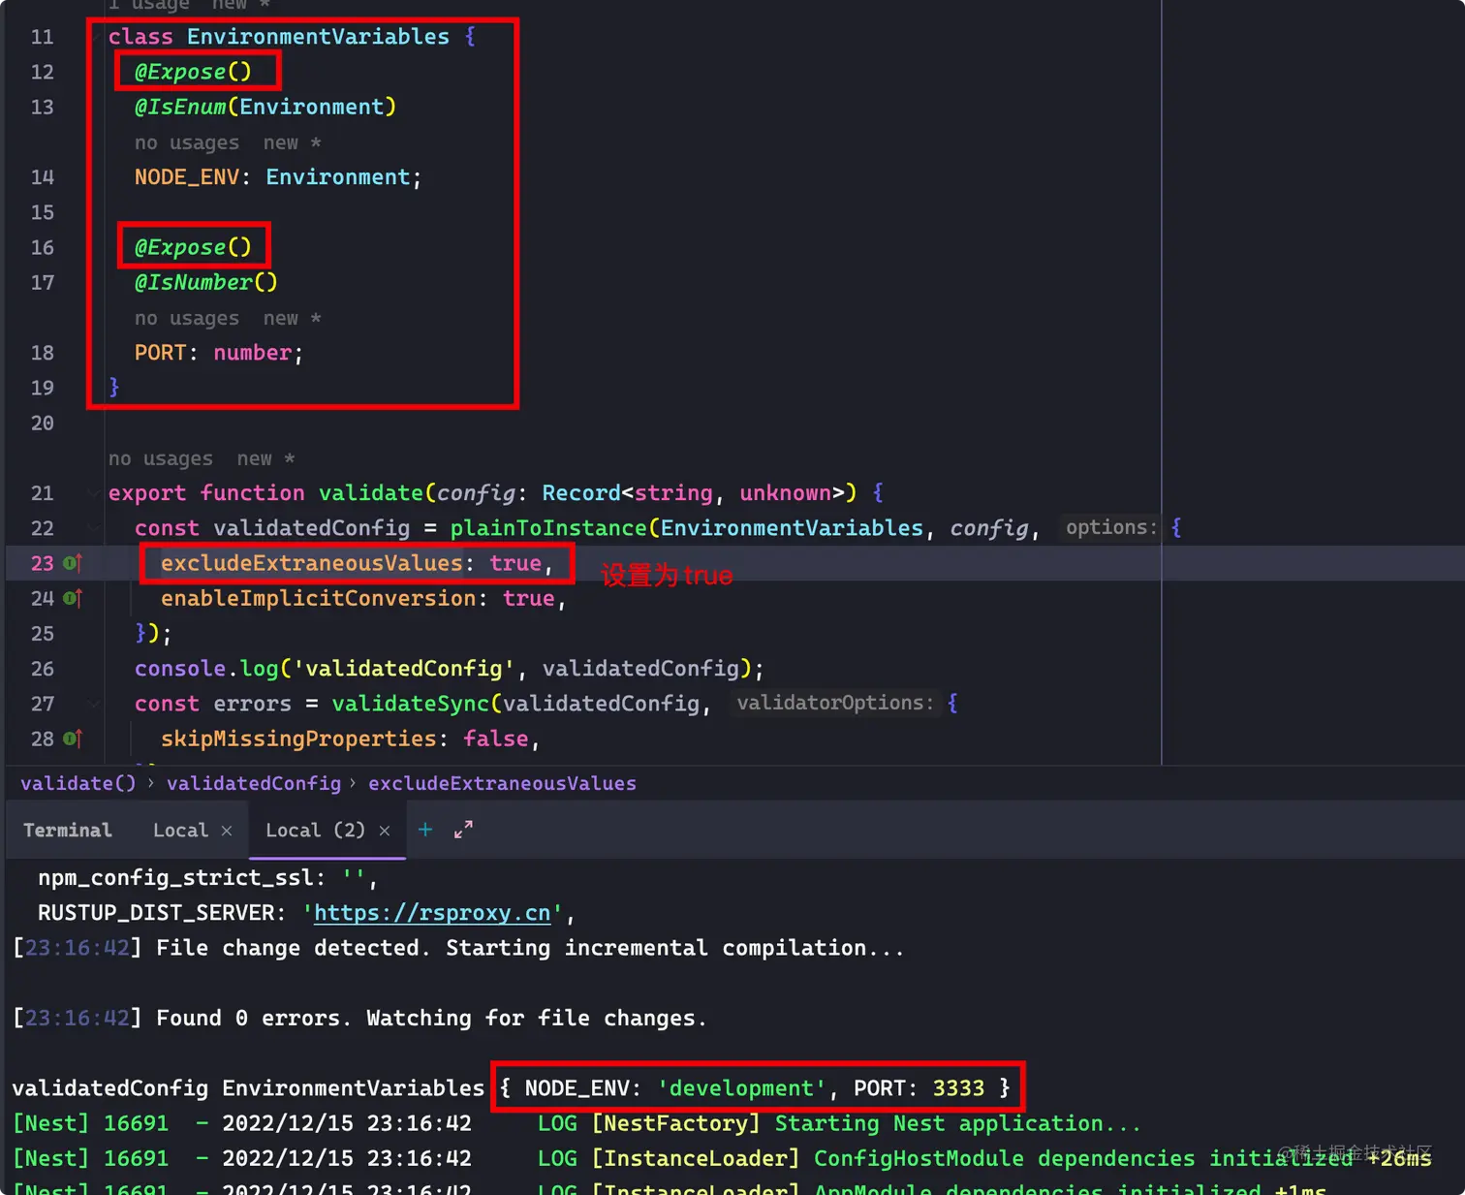Screen dimensions: 1465x1195
Task: Click 'enableImplicitConversion' on line 24
Action: [319, 598]
